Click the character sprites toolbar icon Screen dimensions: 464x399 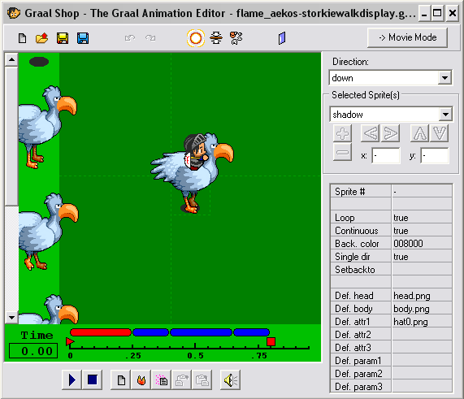click(x=236, y=38)
